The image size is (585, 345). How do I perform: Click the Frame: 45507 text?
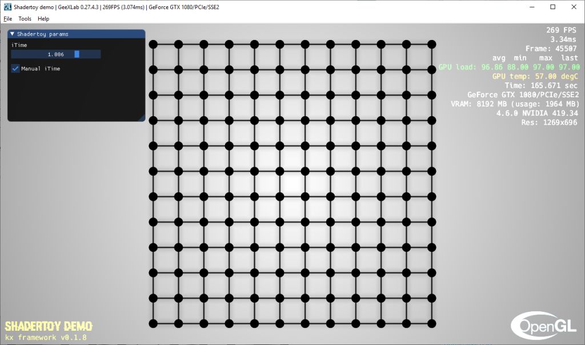pyautogui.click(x=551, y=49)
